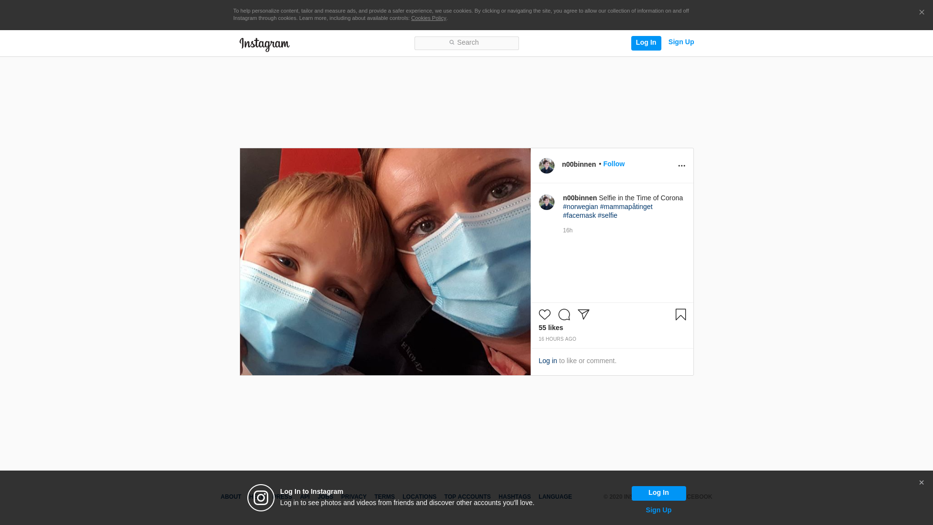
Task: Open the three-dot more options menu
Action: [681, 166]
